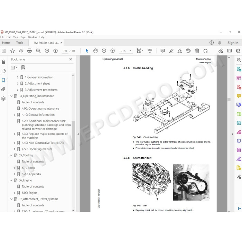
Task: Select the arrow selection tool
Action: tap(87, 50)
